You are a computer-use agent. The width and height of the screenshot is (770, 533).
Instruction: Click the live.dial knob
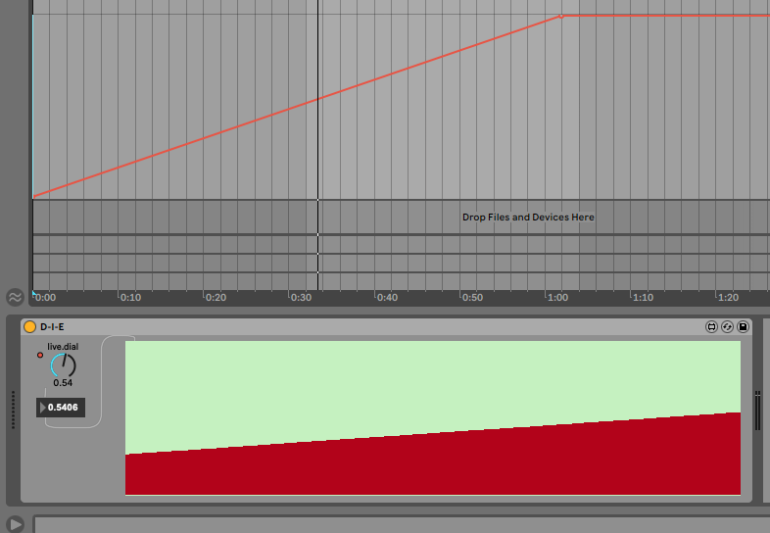point(63,365)
